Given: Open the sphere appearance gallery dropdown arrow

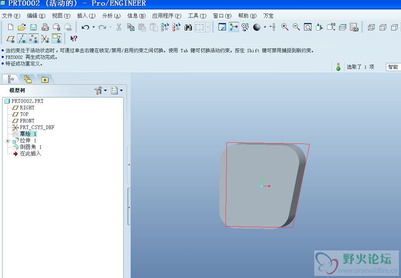Looking at the screenshot, I should pyautogui.click(x=265, y=27).
